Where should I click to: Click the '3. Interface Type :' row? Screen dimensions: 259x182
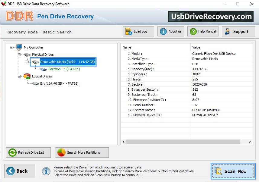[x=187, y=64]
